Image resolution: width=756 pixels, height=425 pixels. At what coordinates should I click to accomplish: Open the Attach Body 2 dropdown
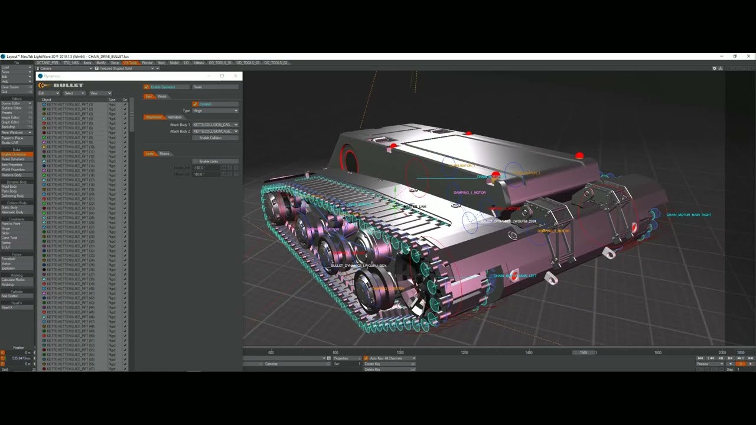point(215,131)
